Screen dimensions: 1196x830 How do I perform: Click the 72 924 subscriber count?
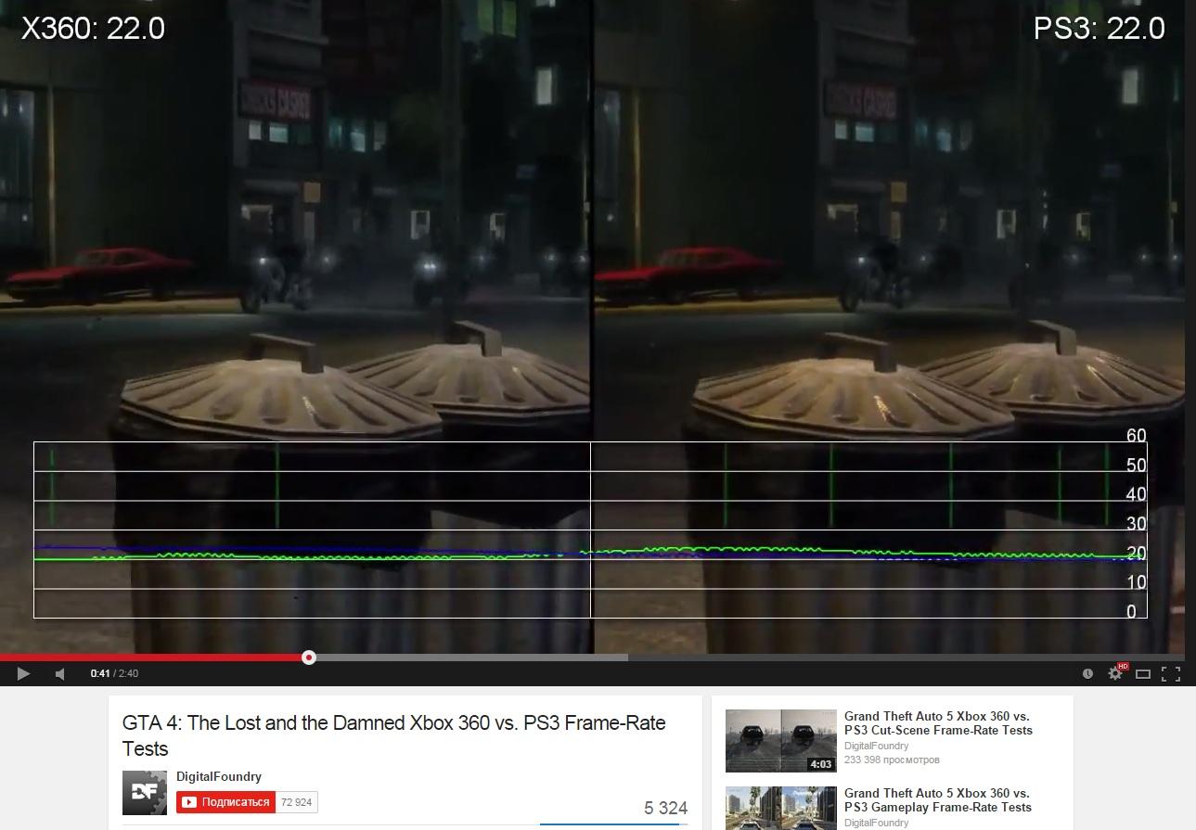(x=297, y=802)
